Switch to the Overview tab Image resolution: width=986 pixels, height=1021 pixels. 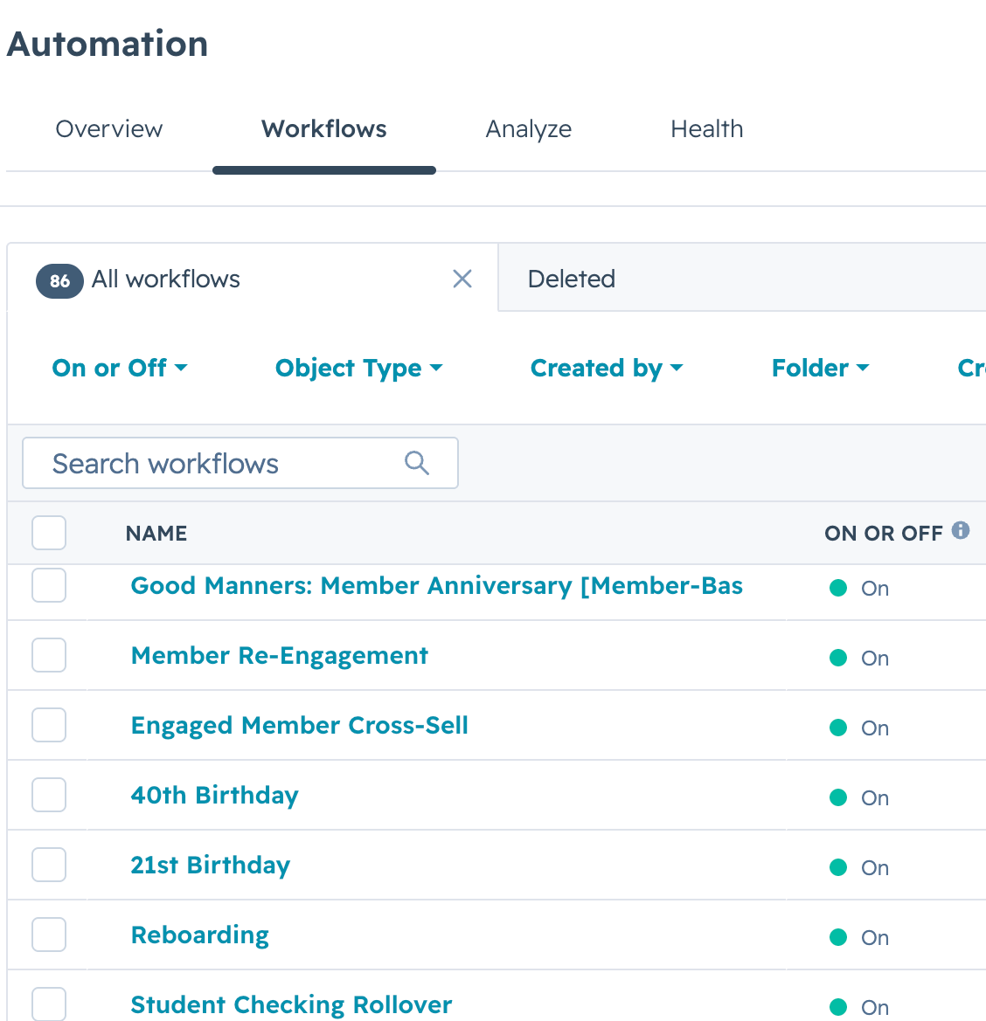[x=109, y=129]
